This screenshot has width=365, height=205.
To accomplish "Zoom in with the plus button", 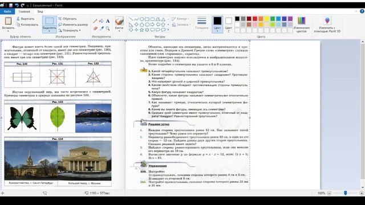I will [362, 193].
